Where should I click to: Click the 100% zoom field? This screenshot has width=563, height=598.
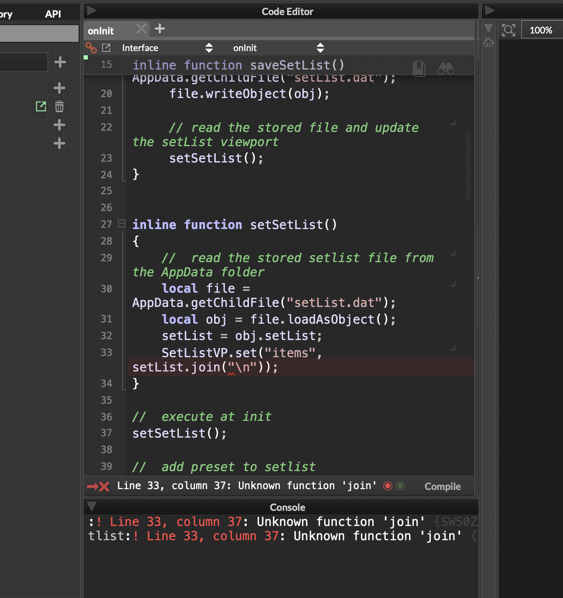[542, 30]
